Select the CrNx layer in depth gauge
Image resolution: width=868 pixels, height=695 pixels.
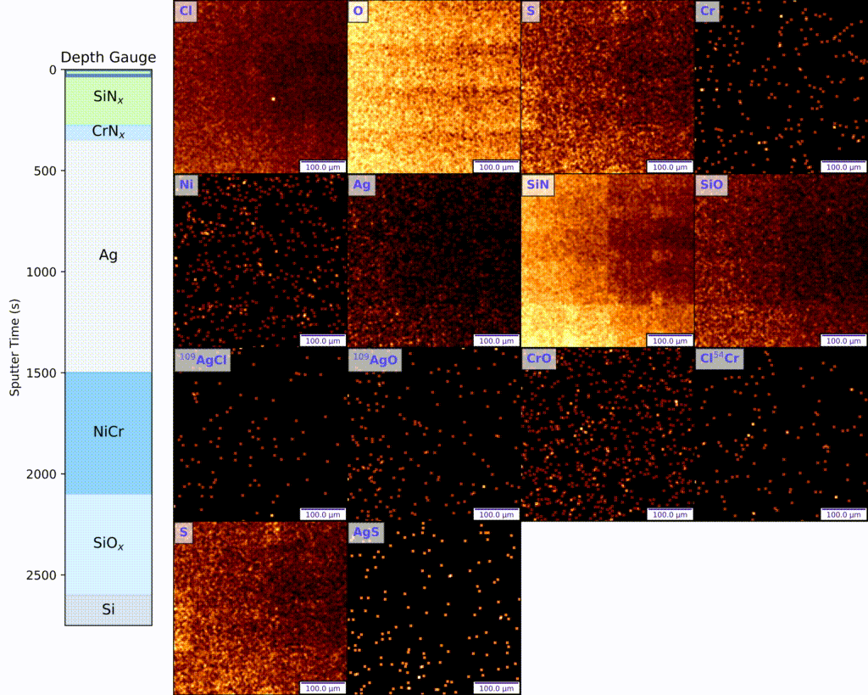[x=108, y=132]
